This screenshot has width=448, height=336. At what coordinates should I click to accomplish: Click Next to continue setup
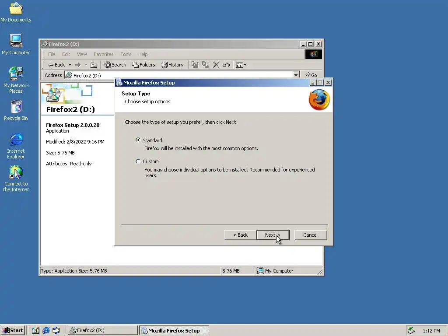click(273, 235)
